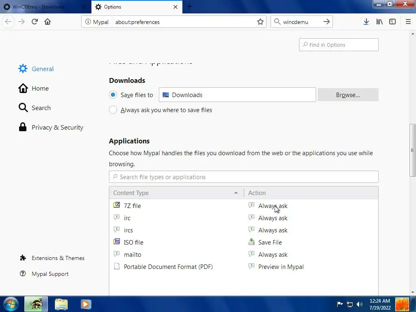Open action dropdown for irc
The image size is (416, 312).
point(273,218)
